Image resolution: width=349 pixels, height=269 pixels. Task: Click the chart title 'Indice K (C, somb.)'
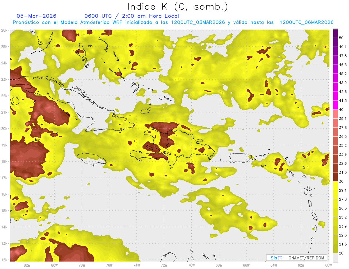tap(178, 7)
